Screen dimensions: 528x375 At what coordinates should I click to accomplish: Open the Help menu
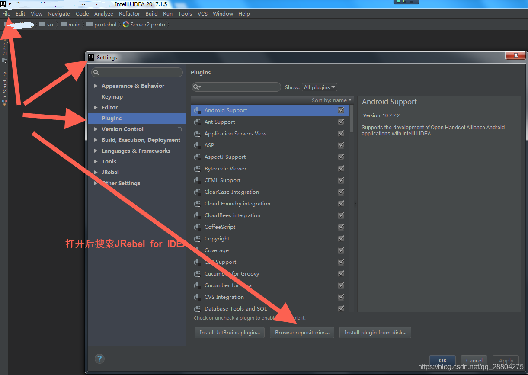[x=244, y=14]
